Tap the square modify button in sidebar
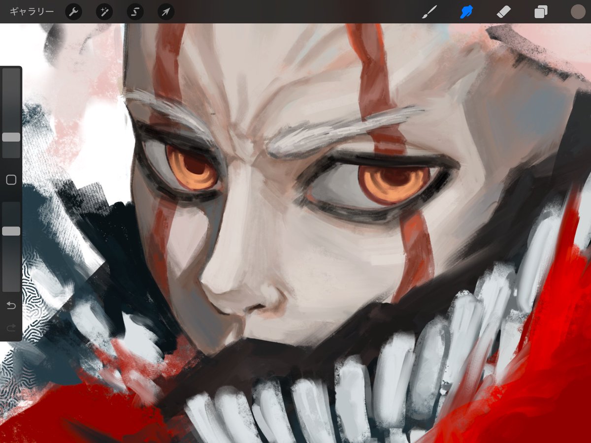591x443 pixels. tap(11, 180)
